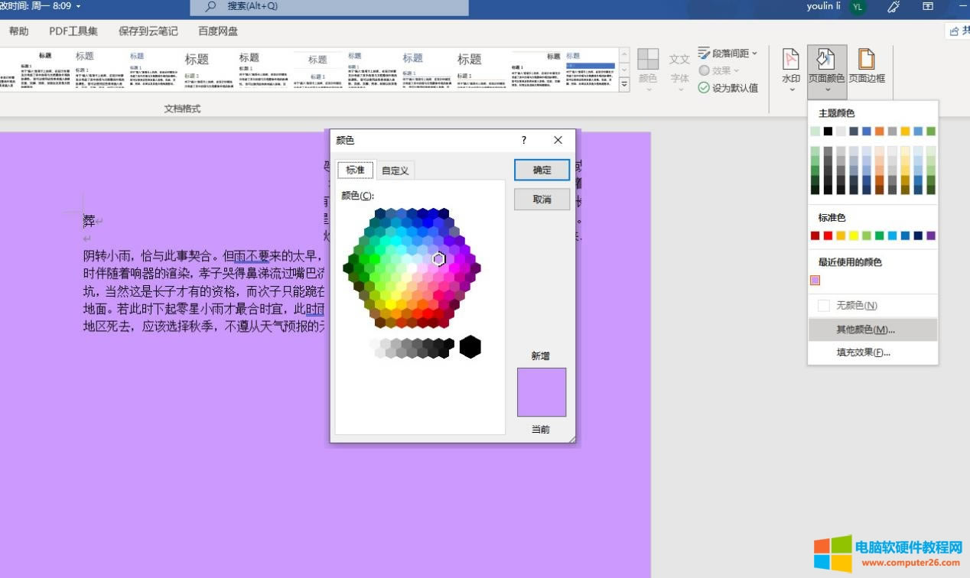Click the help question mark in 颜色 dialog

coord(524,140)
